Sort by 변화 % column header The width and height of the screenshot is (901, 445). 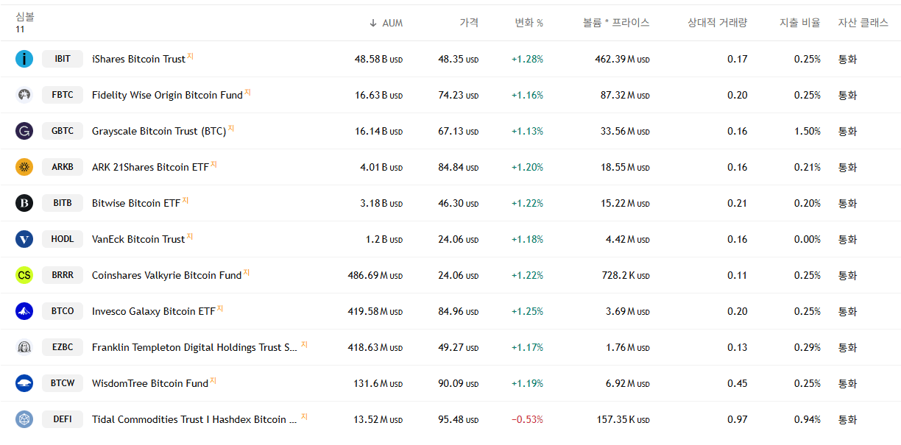point(529,23)
